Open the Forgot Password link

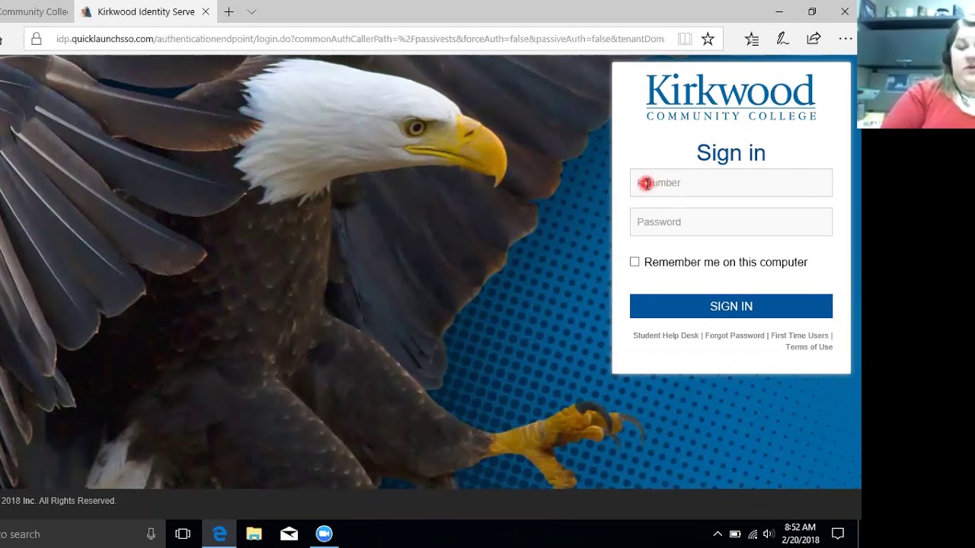tap(734, 336)
